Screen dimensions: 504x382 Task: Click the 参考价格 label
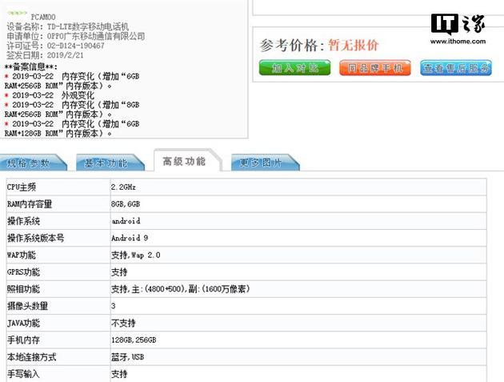coord(292,45)
